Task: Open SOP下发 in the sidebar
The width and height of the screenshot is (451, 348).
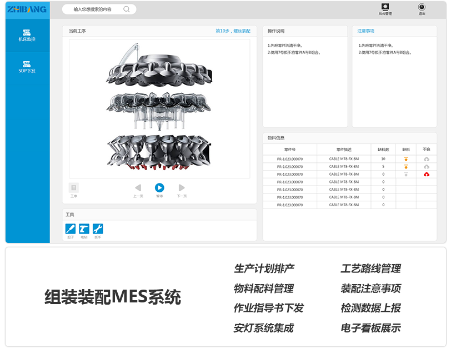Action: (27, 67)
